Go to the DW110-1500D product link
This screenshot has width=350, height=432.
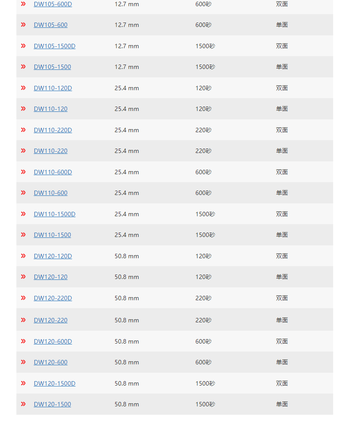pos(54,214)
